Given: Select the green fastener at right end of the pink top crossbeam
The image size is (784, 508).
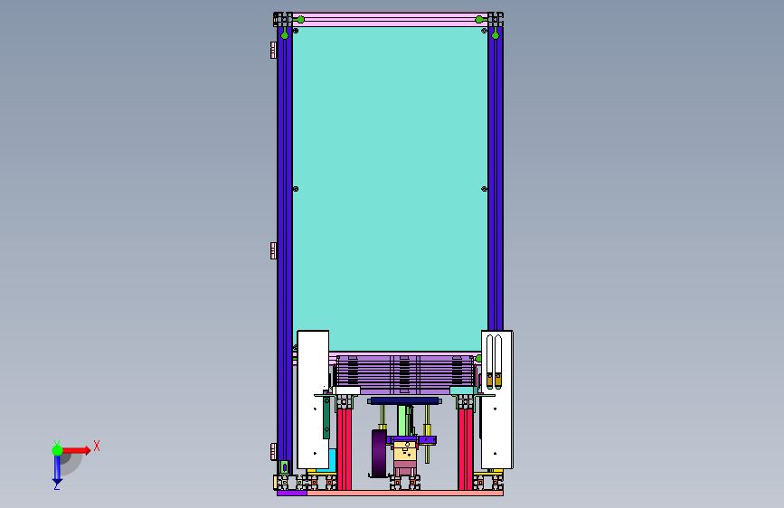Looking at the screenshot, I should coord(479,20).
